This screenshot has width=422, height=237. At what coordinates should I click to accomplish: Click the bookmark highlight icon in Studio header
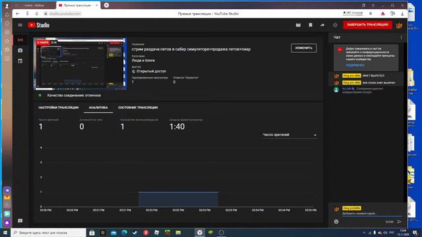[311, 25]
